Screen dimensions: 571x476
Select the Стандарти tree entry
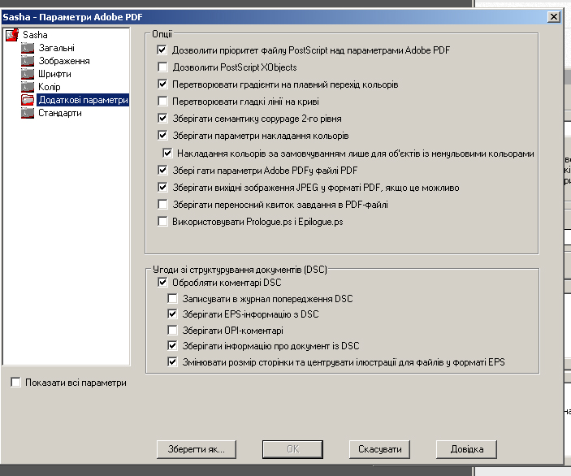(x=60, y=113)
